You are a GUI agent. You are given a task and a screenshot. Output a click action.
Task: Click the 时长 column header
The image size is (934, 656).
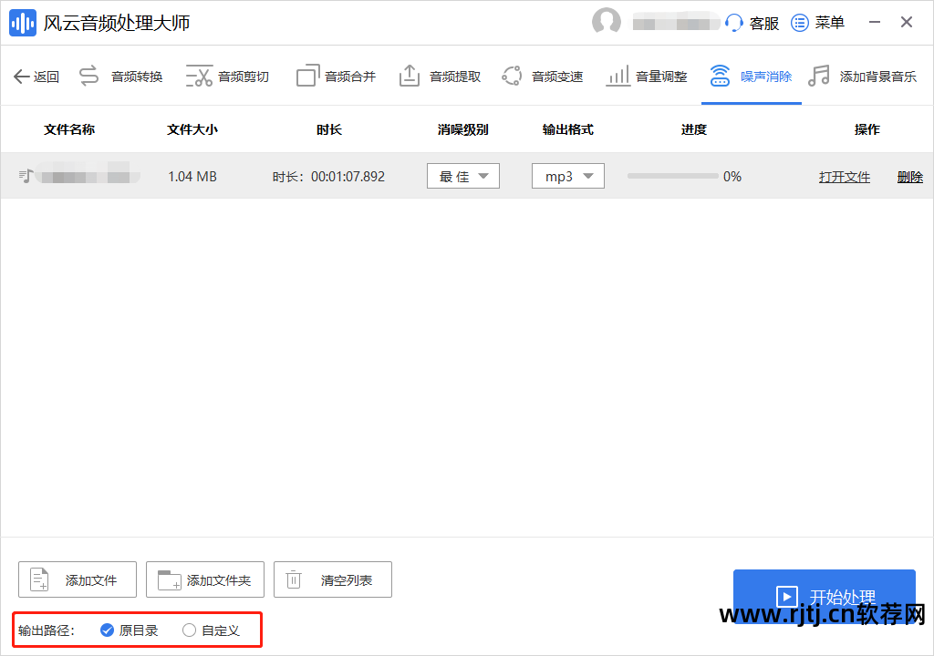point(328,129)
